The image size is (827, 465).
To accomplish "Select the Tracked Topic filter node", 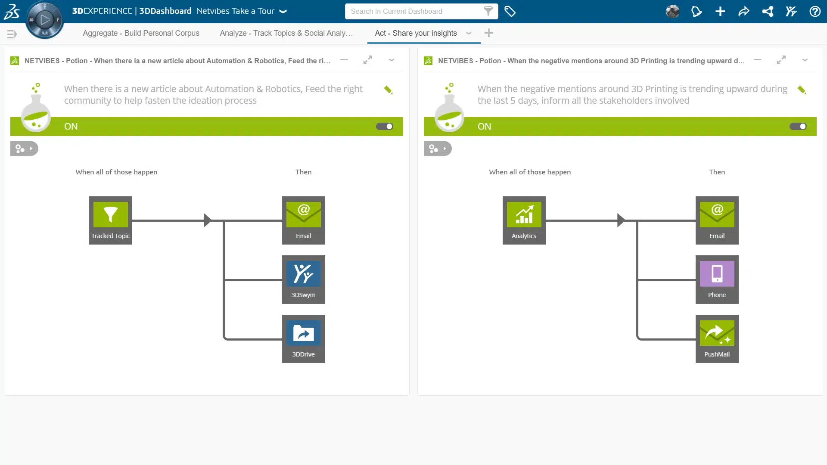I will coord(110,220).
